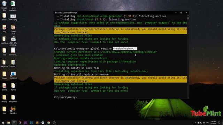Open the nakshtras folder
The image size is (223, 125).
(4, 40)
